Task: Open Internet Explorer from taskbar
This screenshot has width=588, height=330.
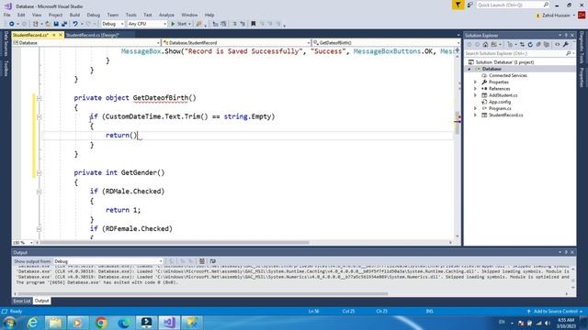Action: click(x=33, y=323)
